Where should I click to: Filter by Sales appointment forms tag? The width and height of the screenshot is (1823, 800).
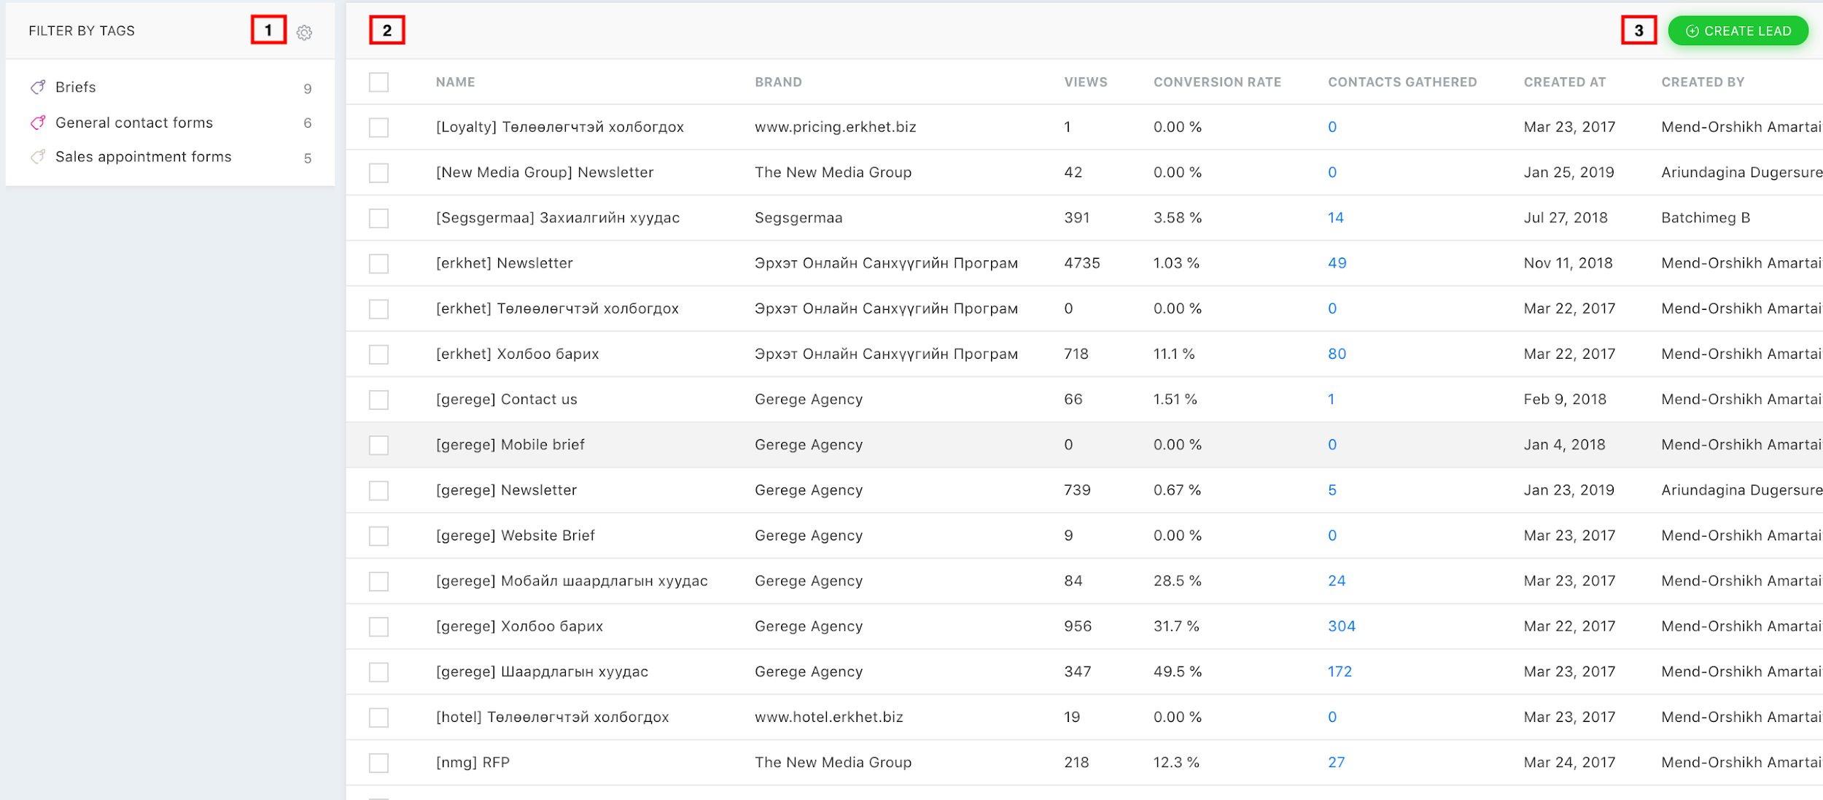pos(143,157)
